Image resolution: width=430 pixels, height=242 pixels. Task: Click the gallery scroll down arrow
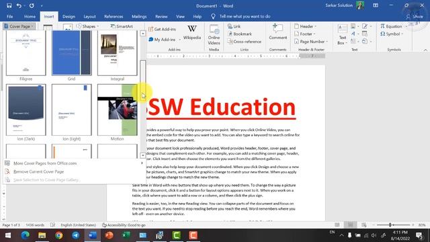[x=143, y=155]
